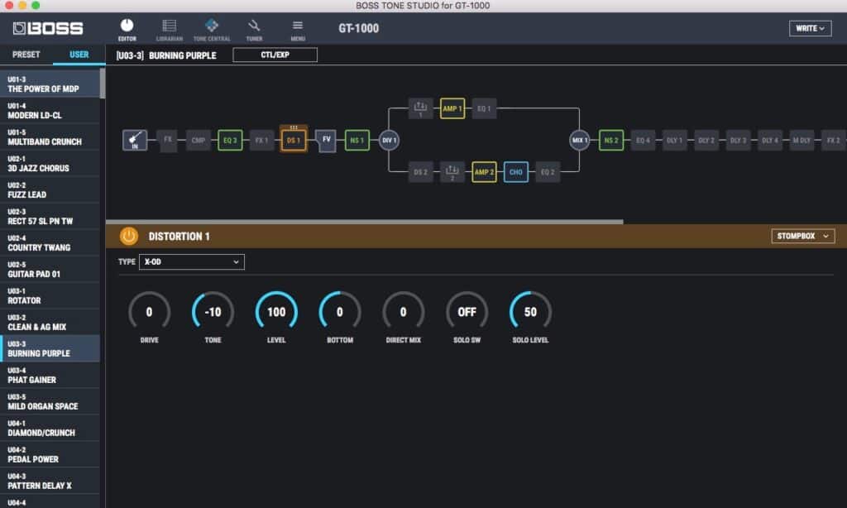Open the CTL/EXP settings
This screenshot has width=847, height=508.
[x=275, y=55]
